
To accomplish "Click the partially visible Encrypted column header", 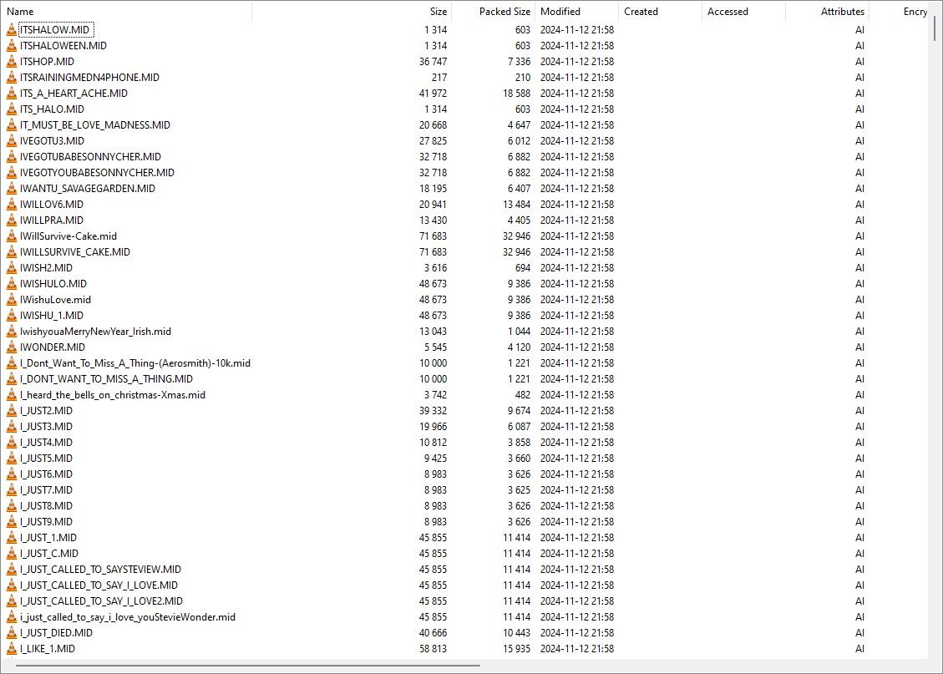I will pos(899,12).
